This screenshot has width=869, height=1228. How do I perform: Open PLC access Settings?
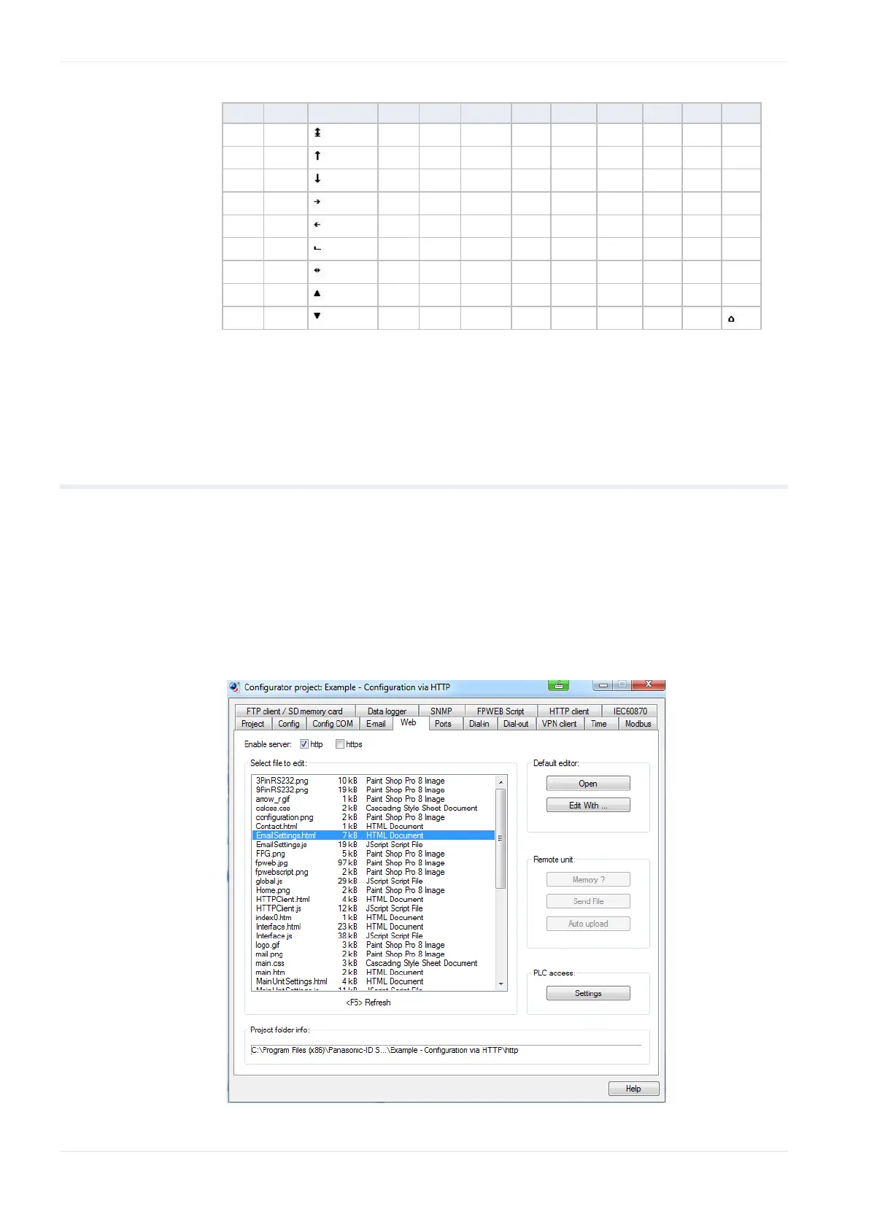(588, 994)
